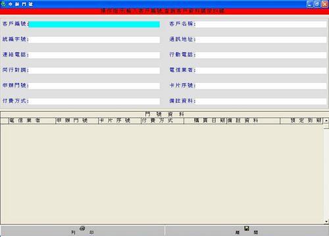Click the 付費方式 input field
The width and height of the screenshot is (329, 237).
coord(94,101)
